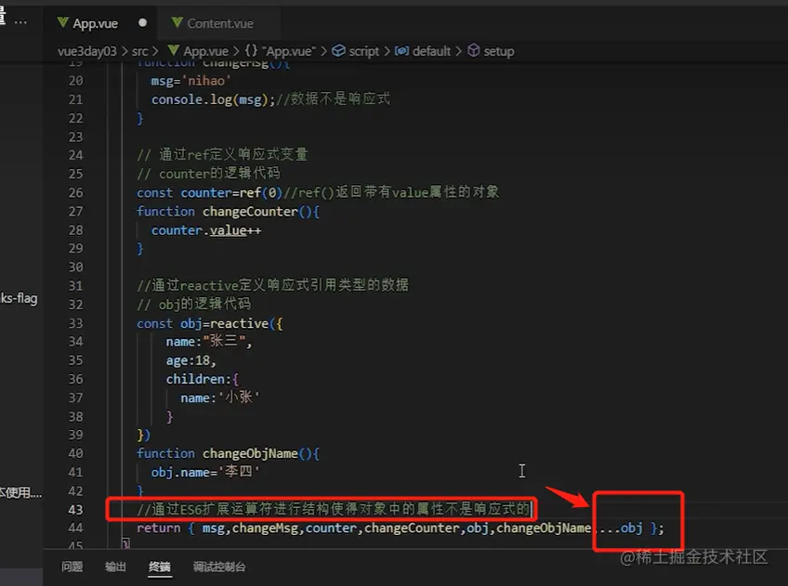Click the Vue icon on Content.vue tab
The width and height of the screenshot is (788, 586).
coord(177,22)
